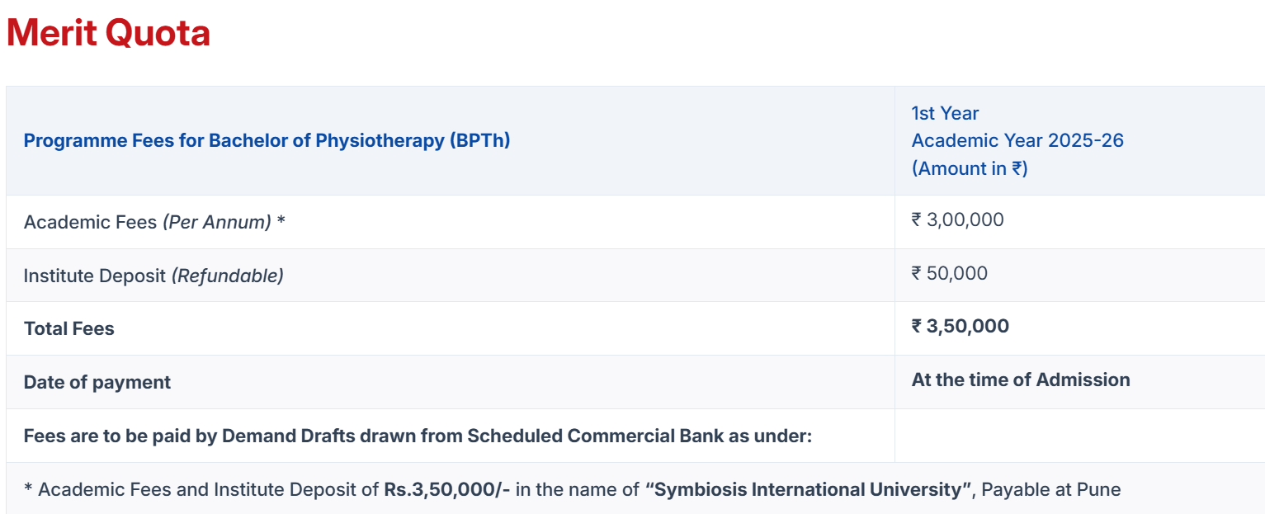Click the Date of payment label
Screen dimensions: 1265x514
coord(97,382)
